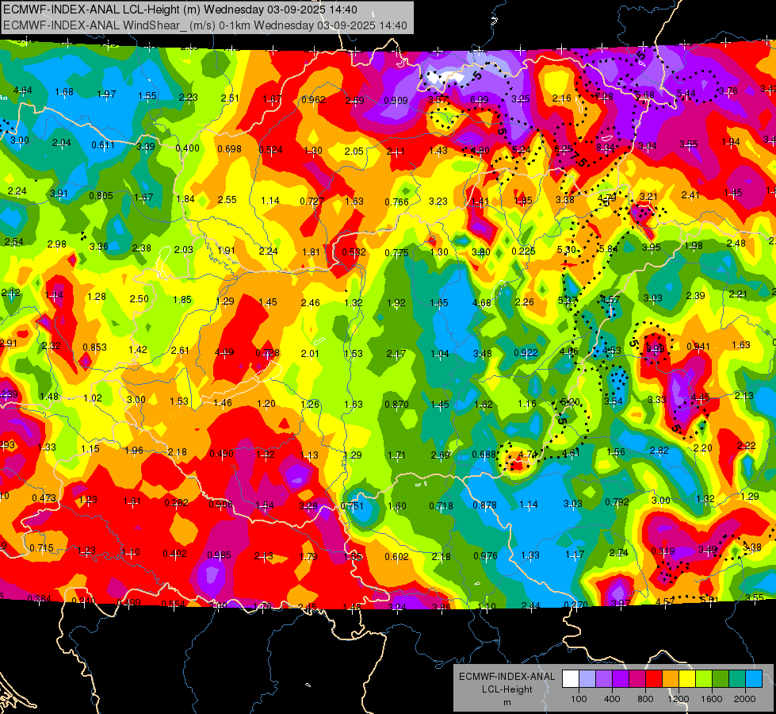Click the grid value 0.775
The width and height of the screenshot is (776, 714).
(397, 253)
